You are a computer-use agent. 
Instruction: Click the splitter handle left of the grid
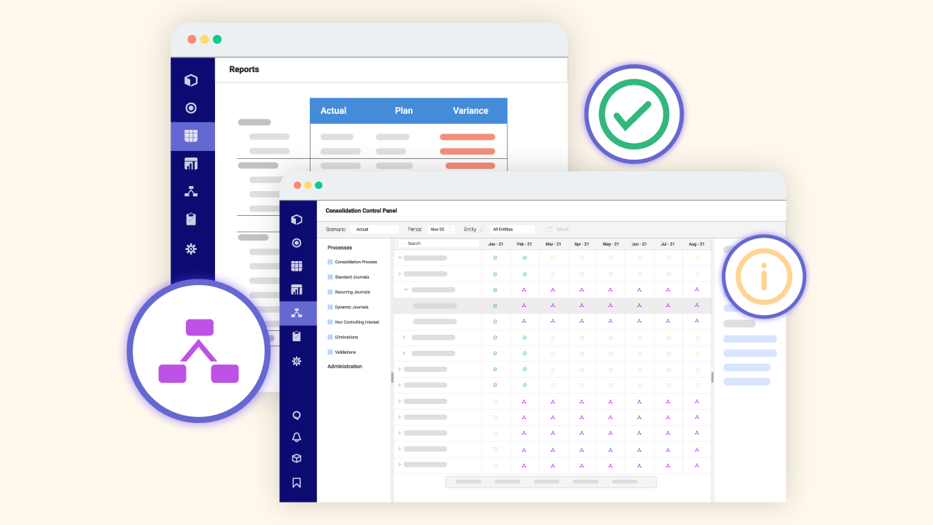[x=392, y=377]
